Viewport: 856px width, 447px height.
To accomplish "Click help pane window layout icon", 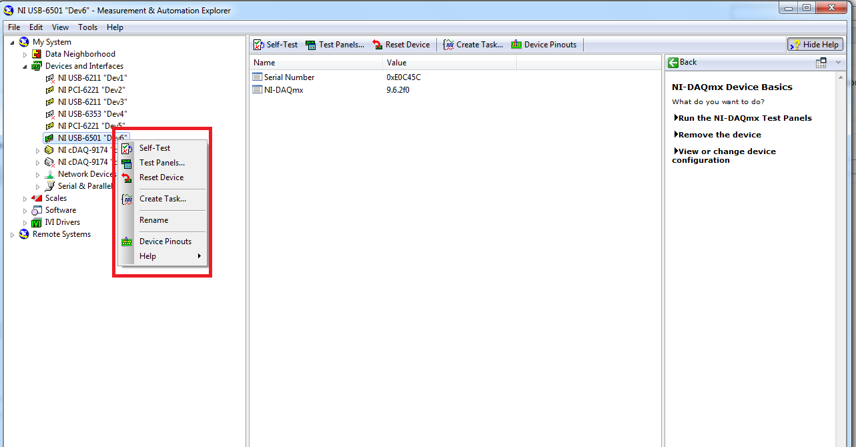I will click(821, 62).
